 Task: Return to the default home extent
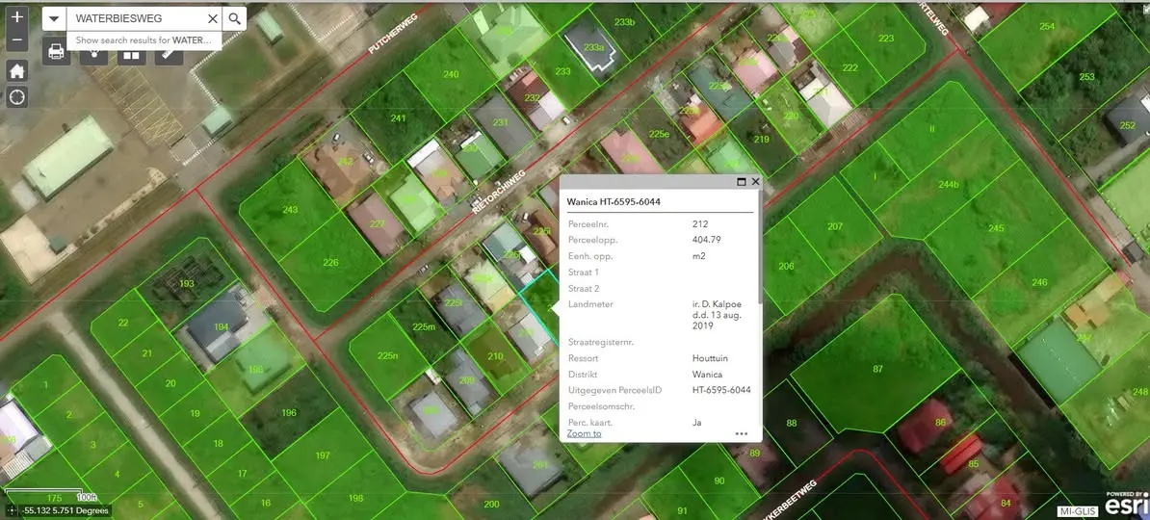(x=17, y=70)
